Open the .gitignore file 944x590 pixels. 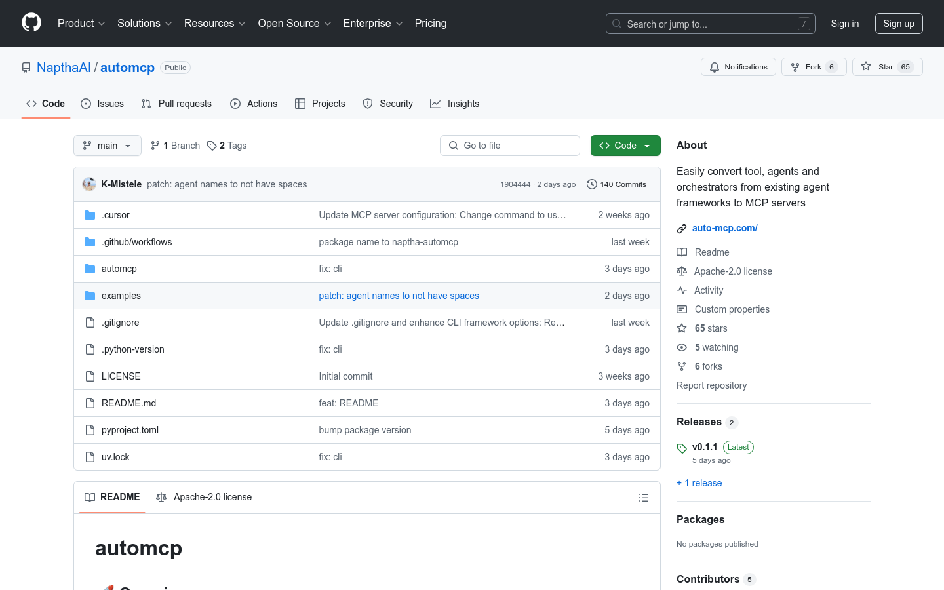coord(121,323)
